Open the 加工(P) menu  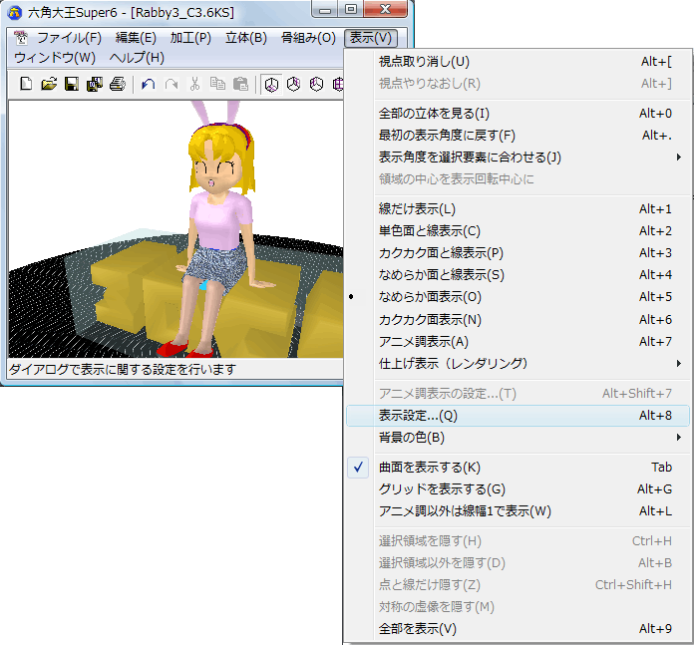(190, 38)
